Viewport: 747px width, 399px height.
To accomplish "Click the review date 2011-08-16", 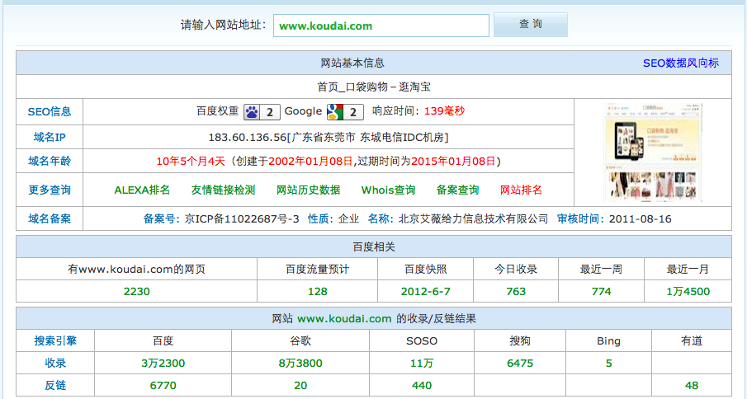I will tap(640, 218).
